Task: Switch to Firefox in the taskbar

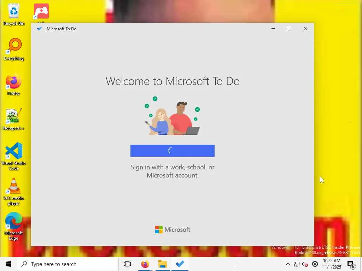Action: [x=145, y=264]
